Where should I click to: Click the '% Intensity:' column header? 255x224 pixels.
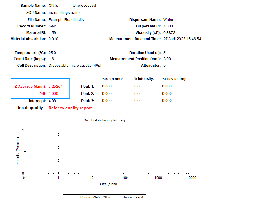(x=144, y=79)
